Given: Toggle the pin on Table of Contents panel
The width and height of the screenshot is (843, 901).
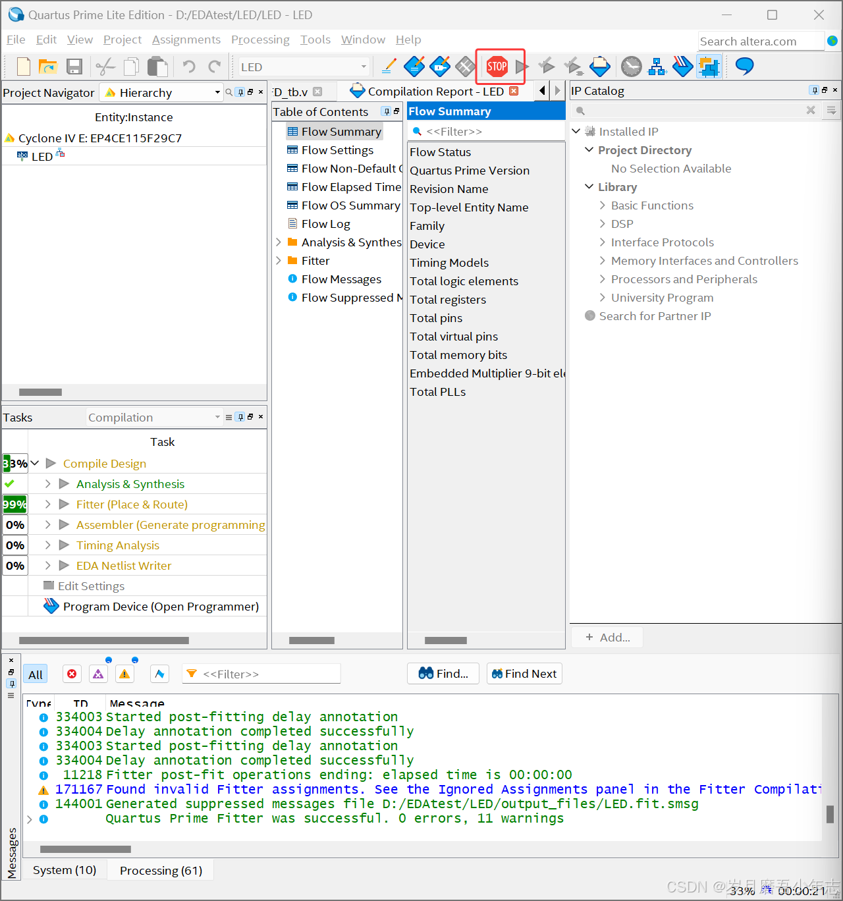Looking at the screenshot, I should (386, 111).
